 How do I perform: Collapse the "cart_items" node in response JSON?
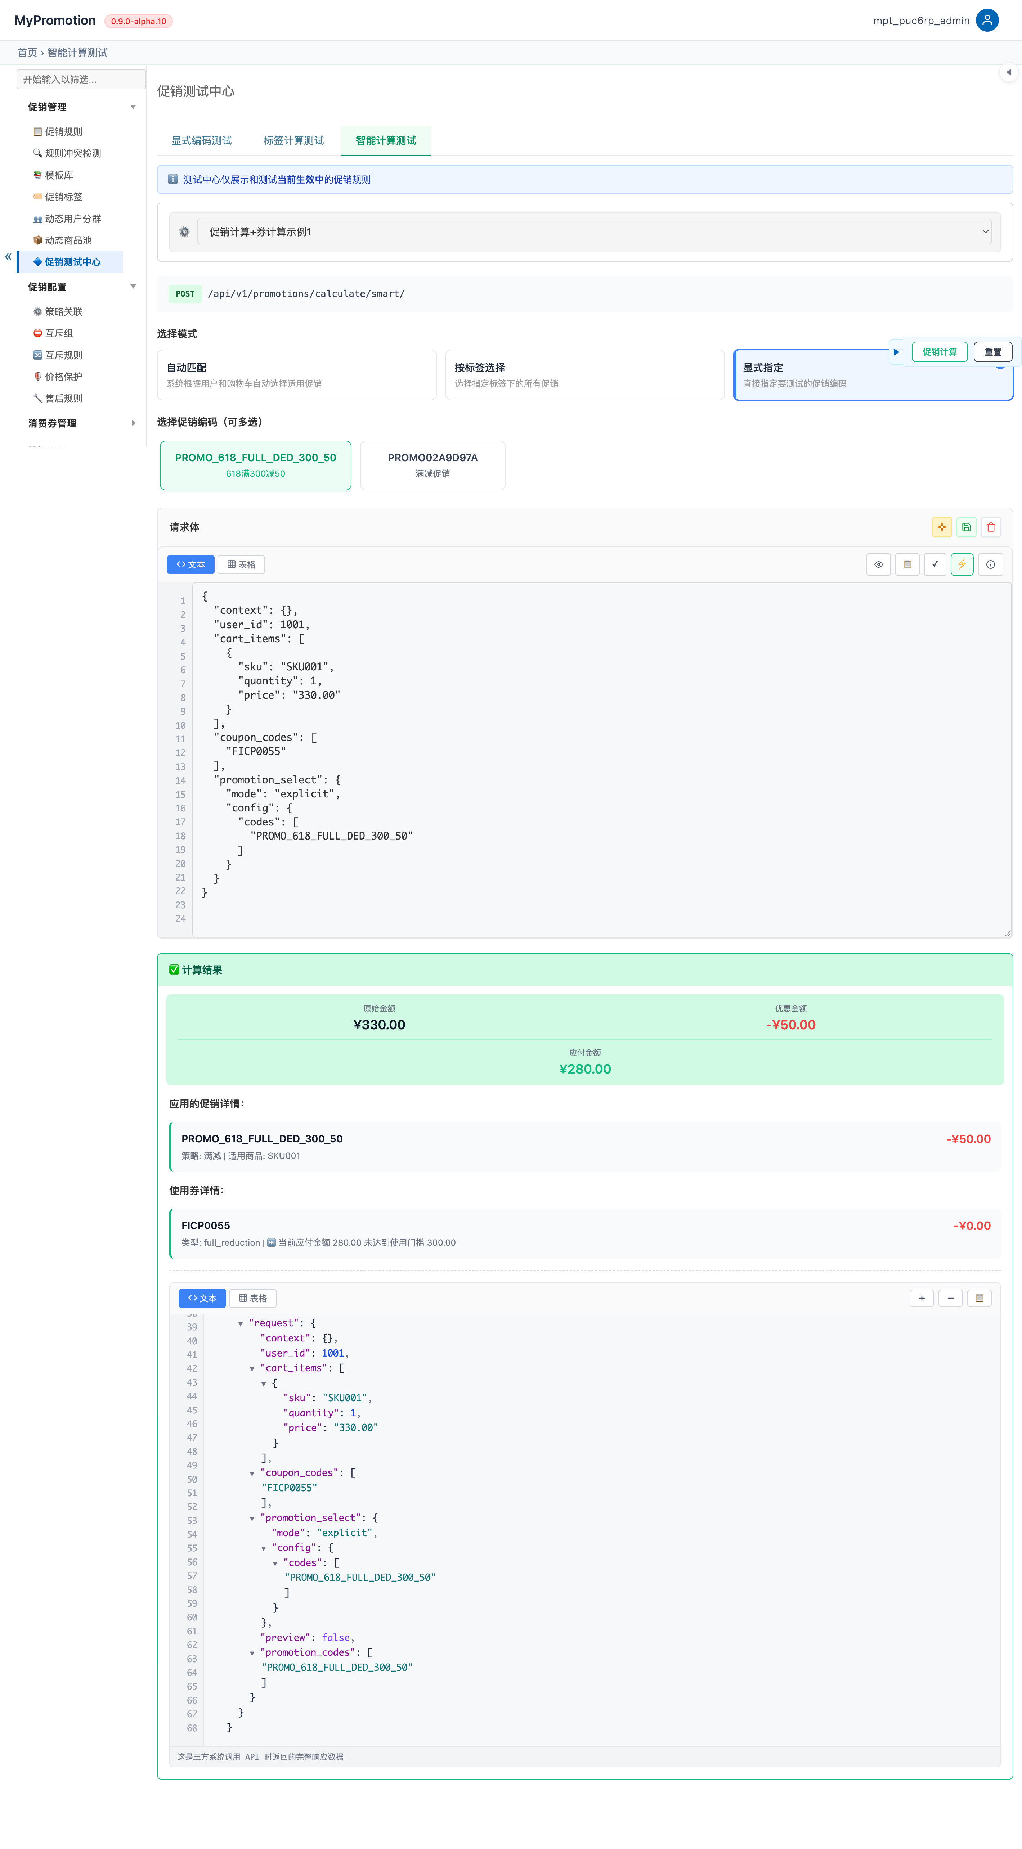click(252, 1369)
